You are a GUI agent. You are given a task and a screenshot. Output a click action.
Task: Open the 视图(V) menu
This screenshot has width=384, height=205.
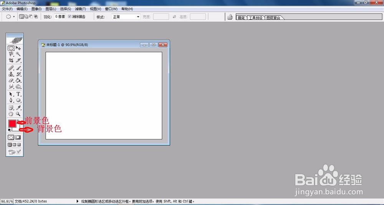coord(96,9)
